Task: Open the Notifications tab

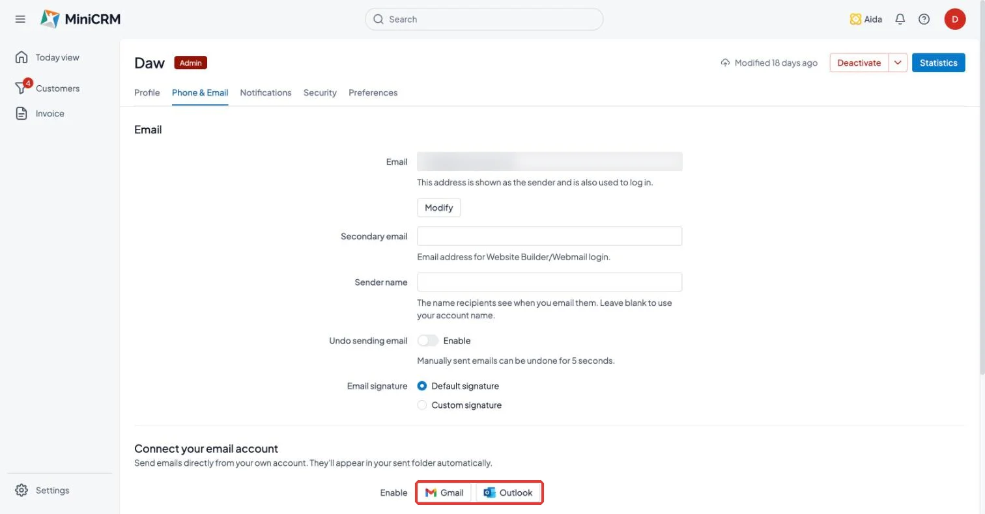Action: [x=266, y=92]
